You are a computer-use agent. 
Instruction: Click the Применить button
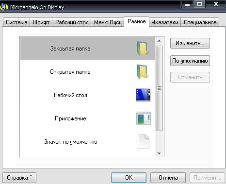[207, 178]
